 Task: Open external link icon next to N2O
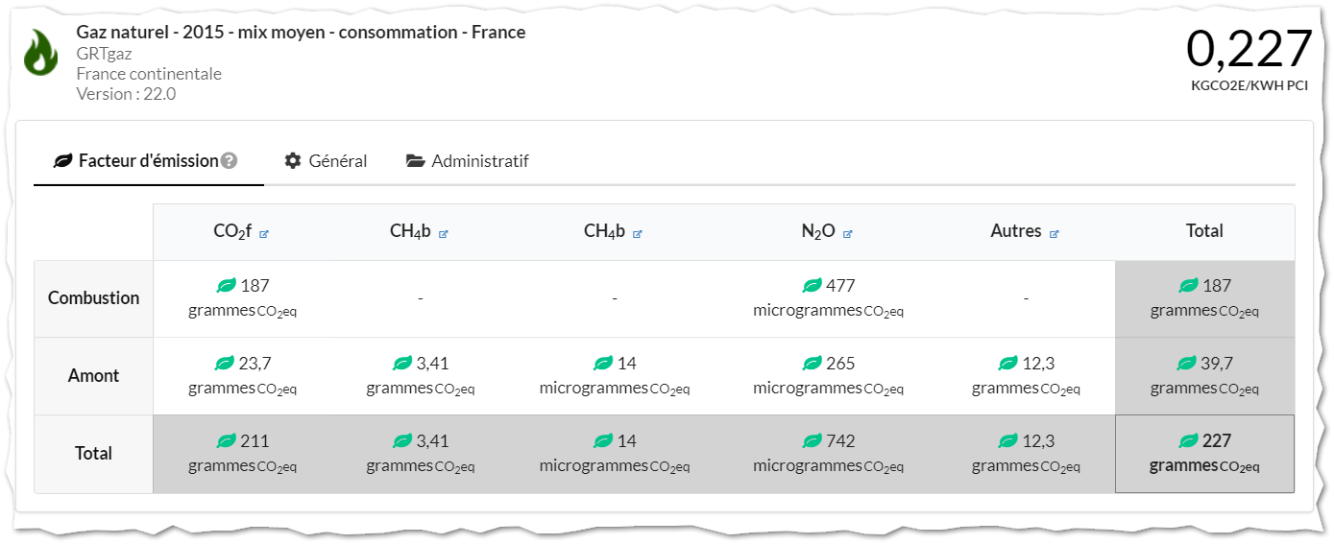pos(847,233)
